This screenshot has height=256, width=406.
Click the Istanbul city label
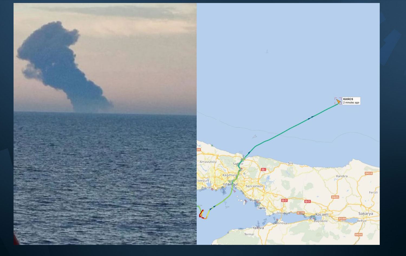230,184
